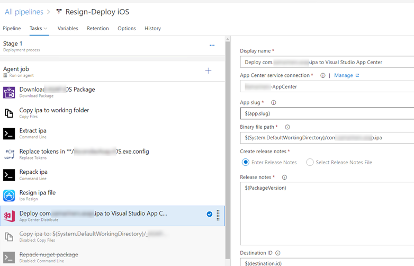Click the breadcrumb chevron after All pipelines
The height and width of the screenshot is (266, 414).
tap(49, 12)
